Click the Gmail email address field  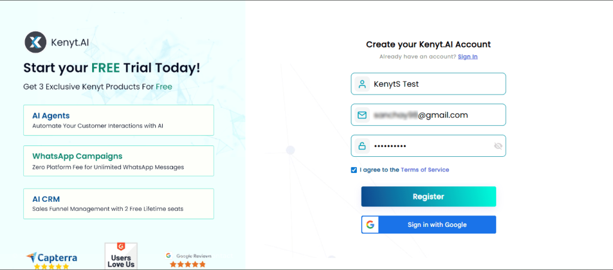[429, 115]
